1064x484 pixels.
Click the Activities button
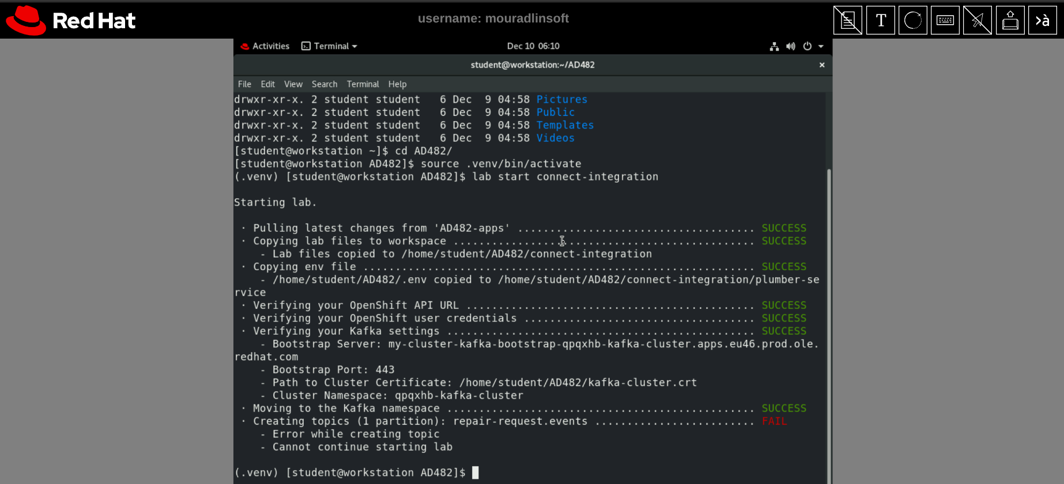[x=265, y=47]
